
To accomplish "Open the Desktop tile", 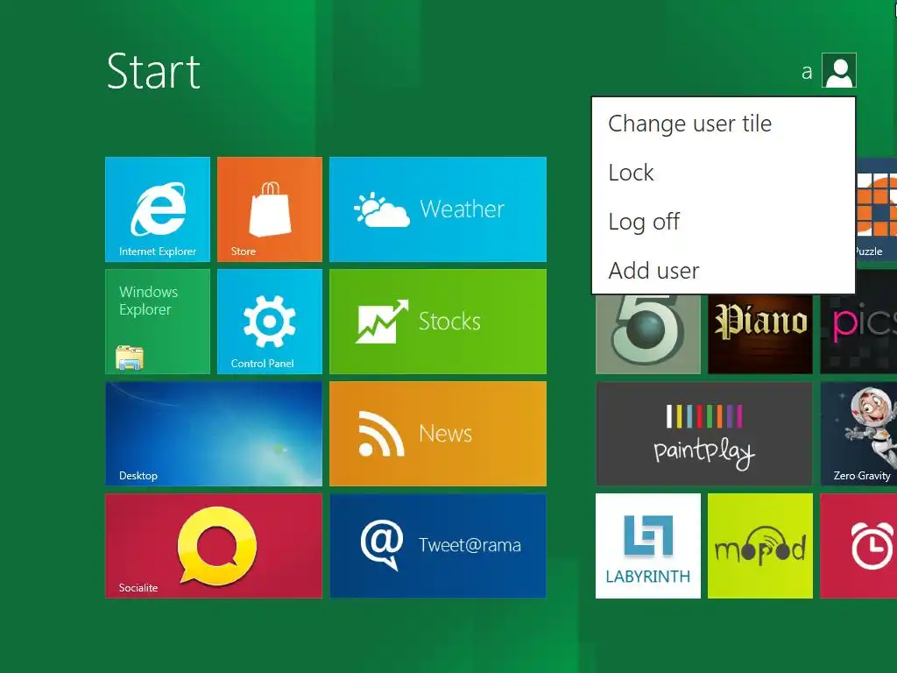I will [x=214, y=433].
